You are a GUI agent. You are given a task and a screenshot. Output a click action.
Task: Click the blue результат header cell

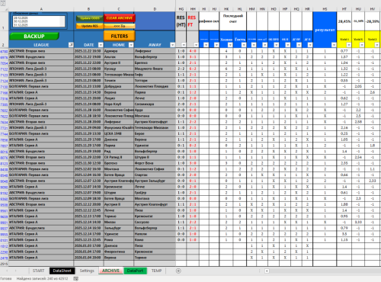point(325,30)
